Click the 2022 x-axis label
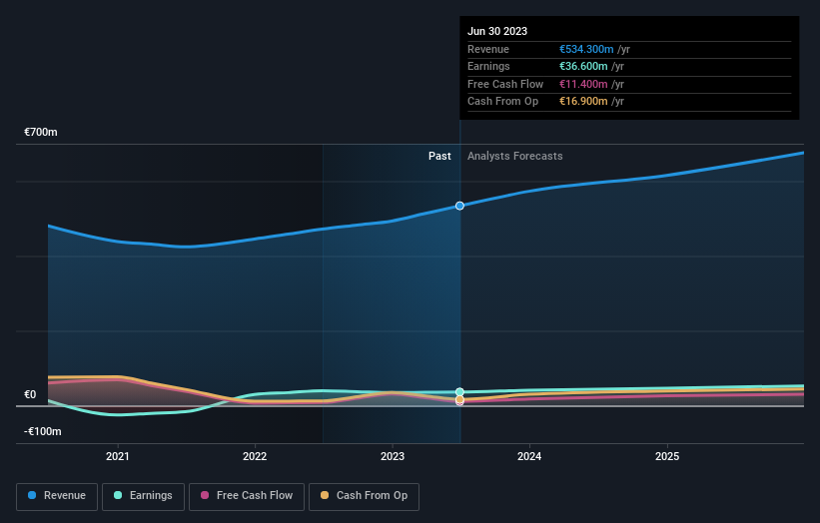 click(x=255, y=456)
